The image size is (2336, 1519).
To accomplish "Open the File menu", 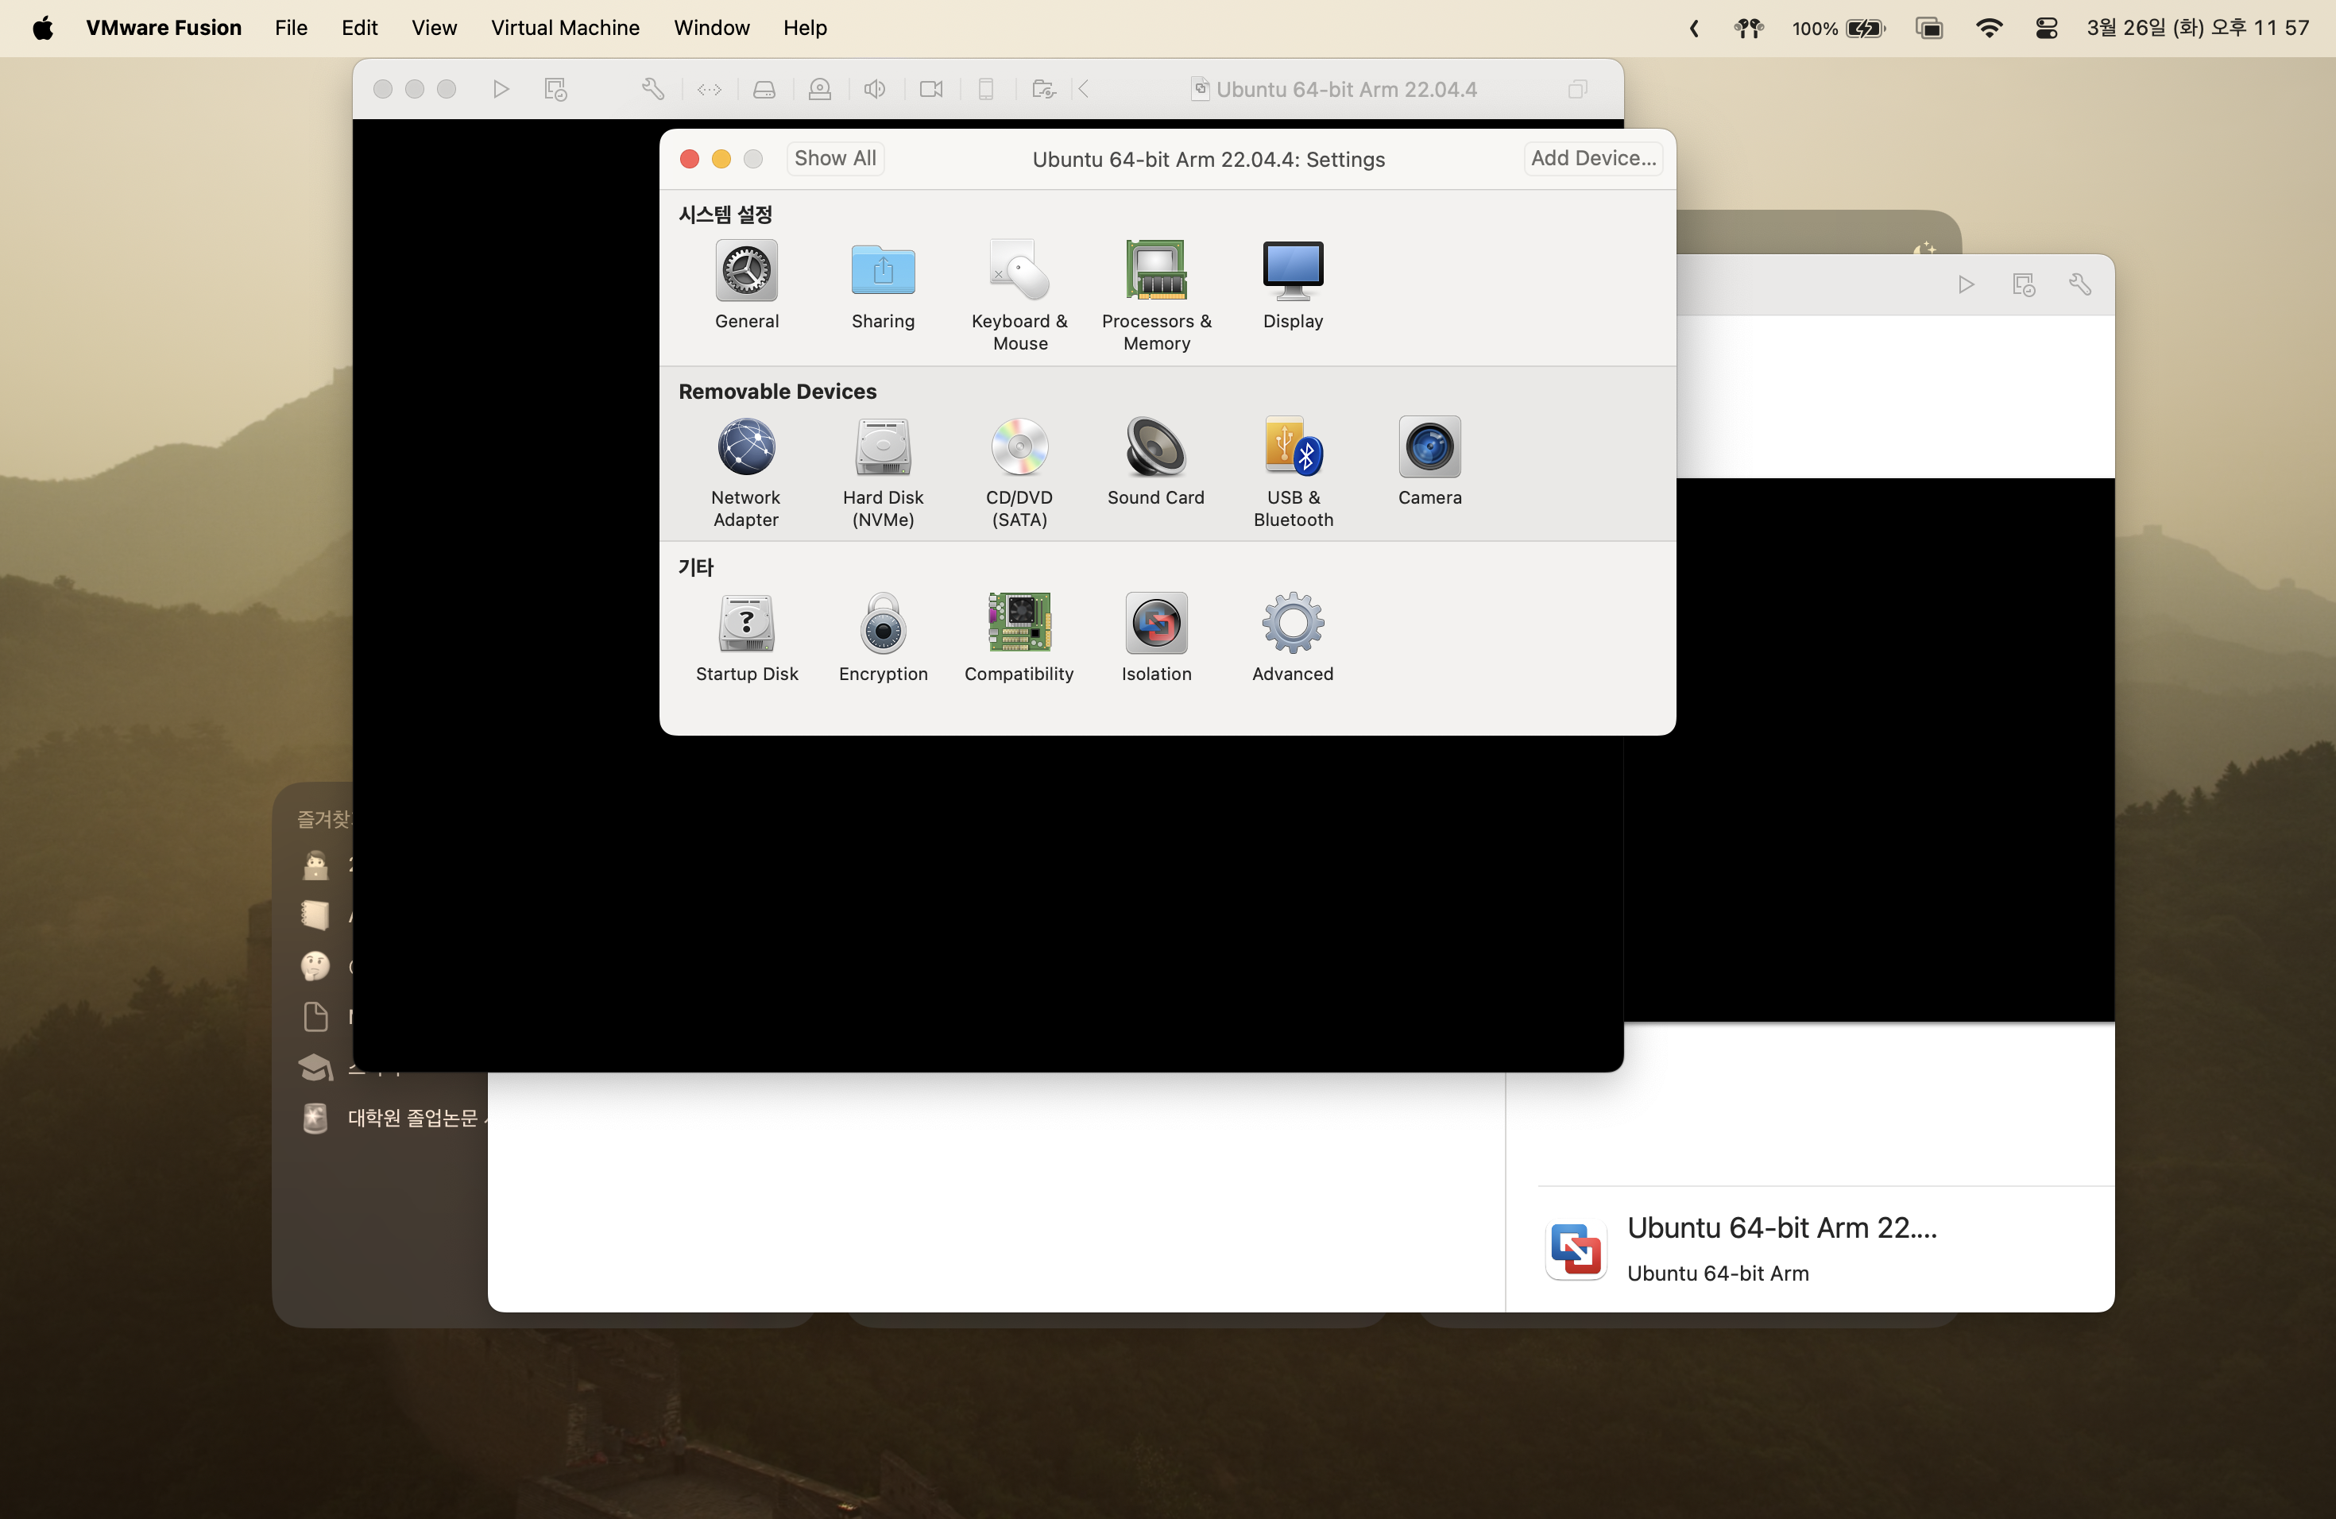I will (291, 28).
